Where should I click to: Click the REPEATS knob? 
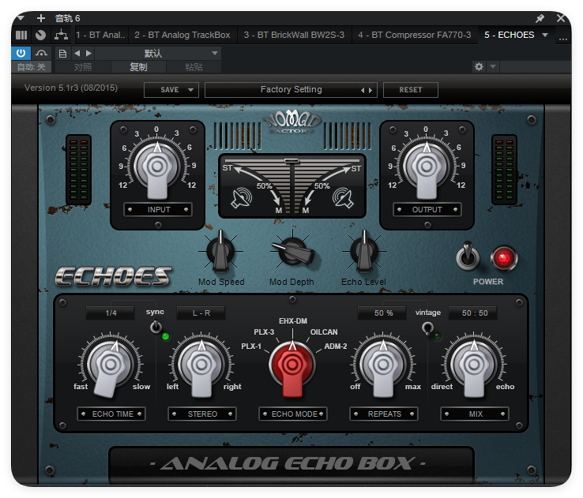383,365
